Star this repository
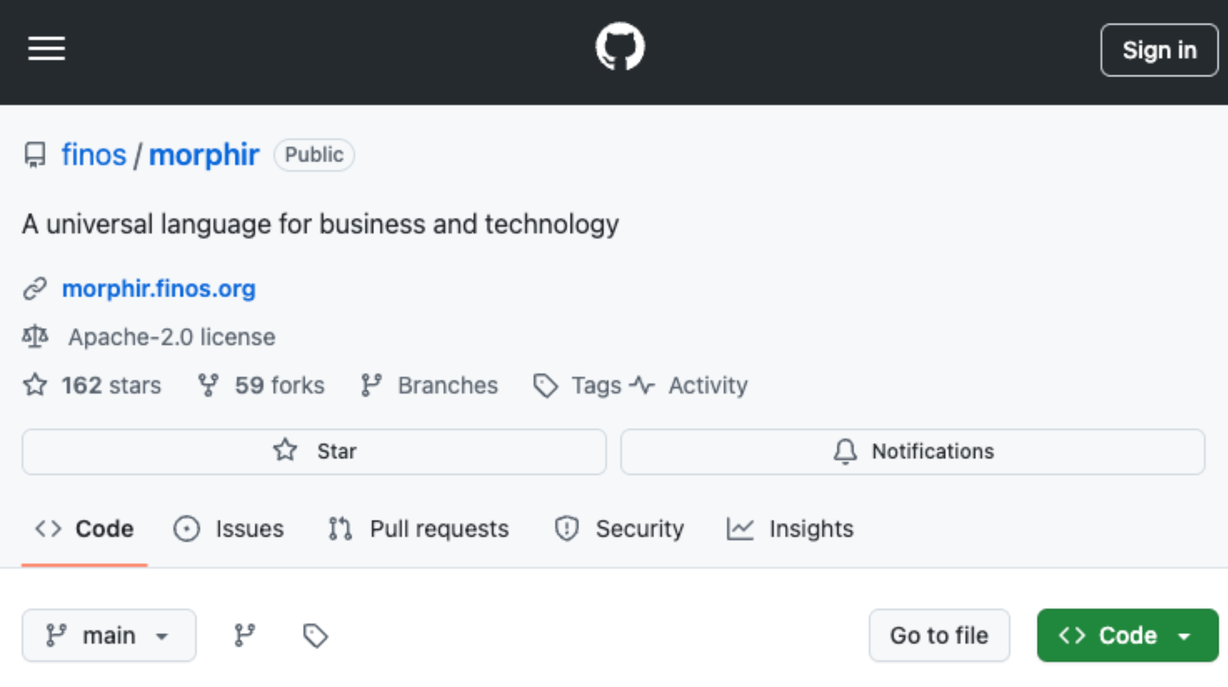 pos(314,451)
